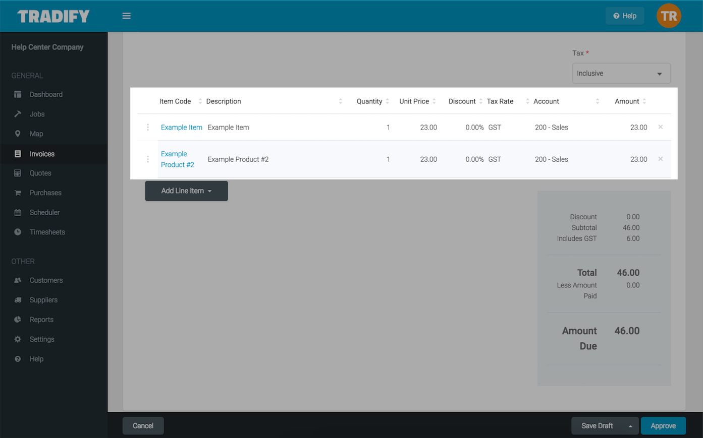Click the Example Item description cell
The height and width of the screenshot is (438, 703).
pos(228,128)
